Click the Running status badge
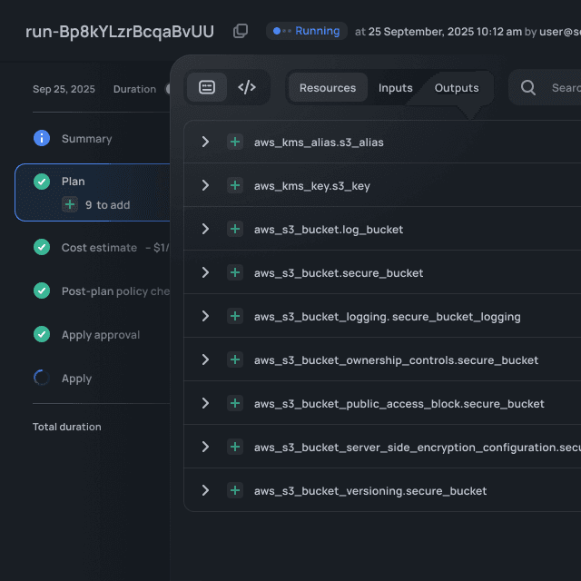 pos(307,31)
